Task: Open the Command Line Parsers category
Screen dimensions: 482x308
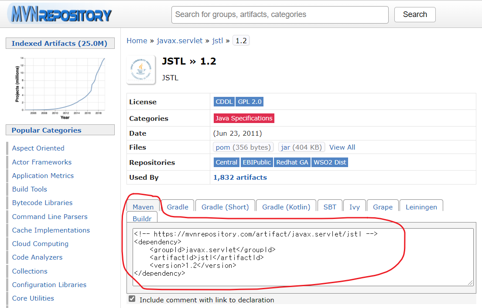Action: 50,217
